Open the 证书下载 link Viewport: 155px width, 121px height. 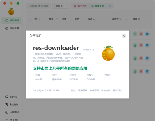[83, 90]
